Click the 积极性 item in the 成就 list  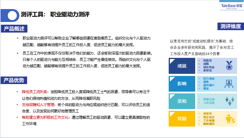[208, 61]
